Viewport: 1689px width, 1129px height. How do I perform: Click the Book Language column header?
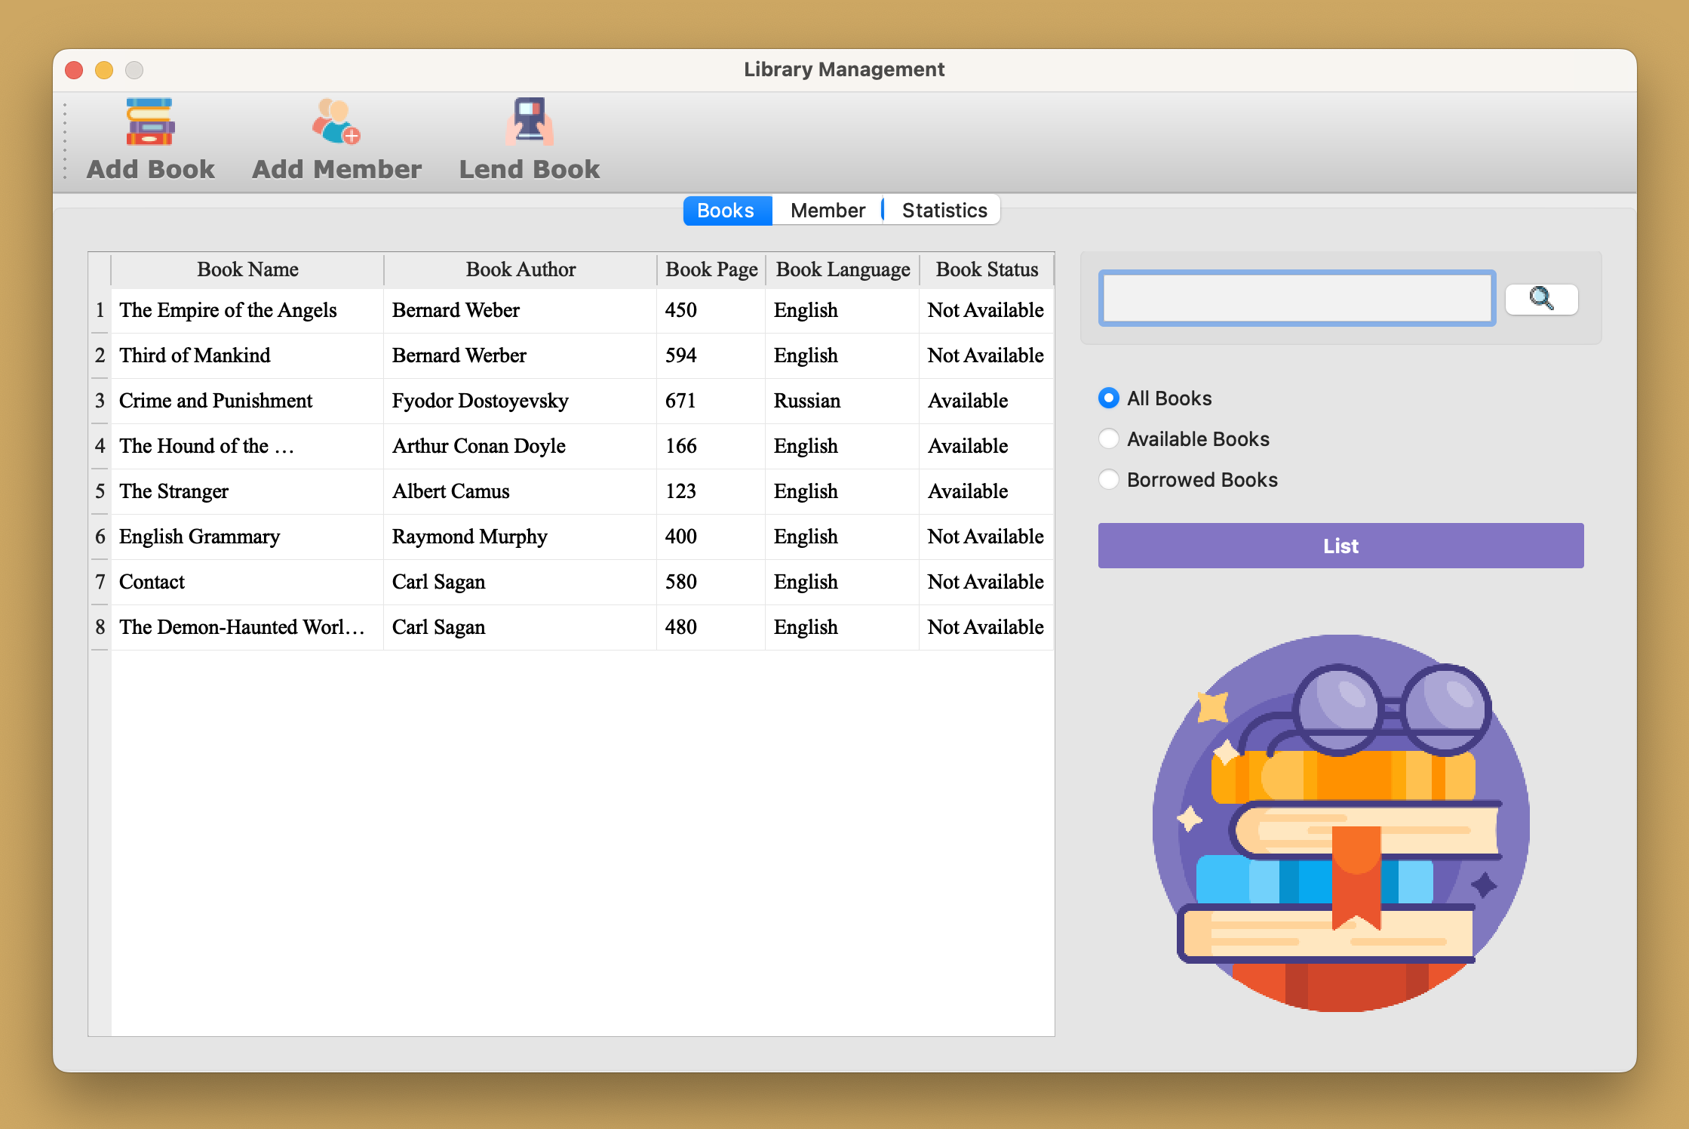click(842, 269)
